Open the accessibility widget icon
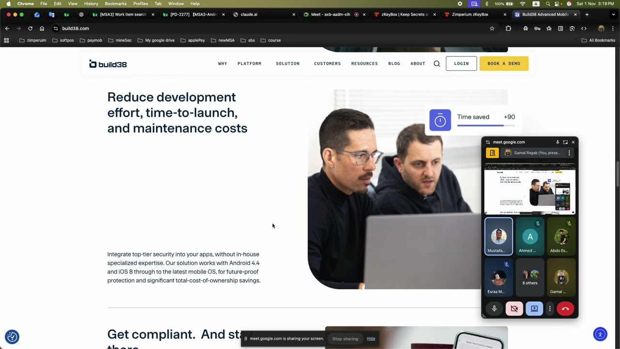 [x=600, y=334]
